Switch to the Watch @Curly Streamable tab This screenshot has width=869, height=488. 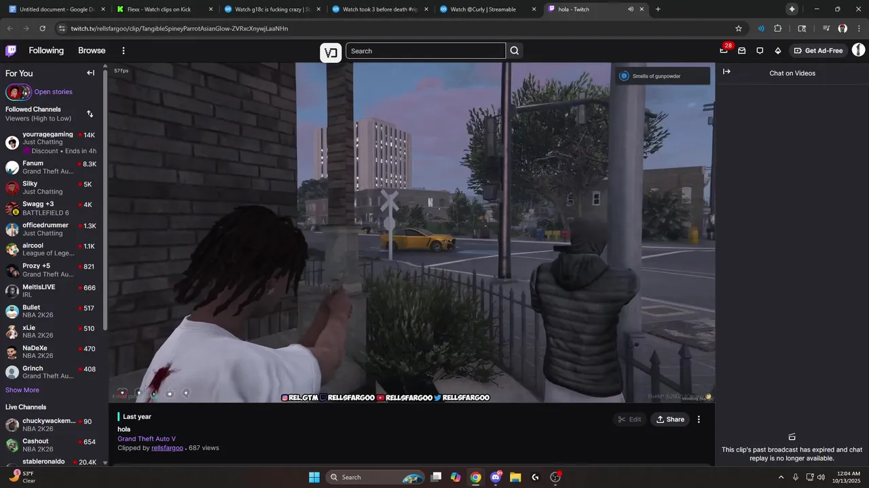pos(487,9)
